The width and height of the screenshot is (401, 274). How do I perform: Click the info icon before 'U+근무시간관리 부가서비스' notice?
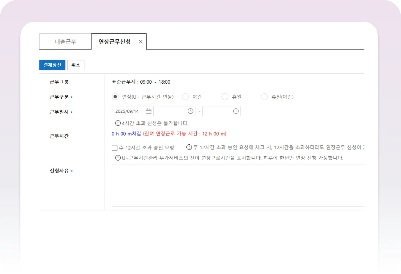118,158
